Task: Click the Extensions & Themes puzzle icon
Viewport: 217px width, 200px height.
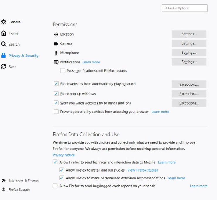Action: point(4,180)
